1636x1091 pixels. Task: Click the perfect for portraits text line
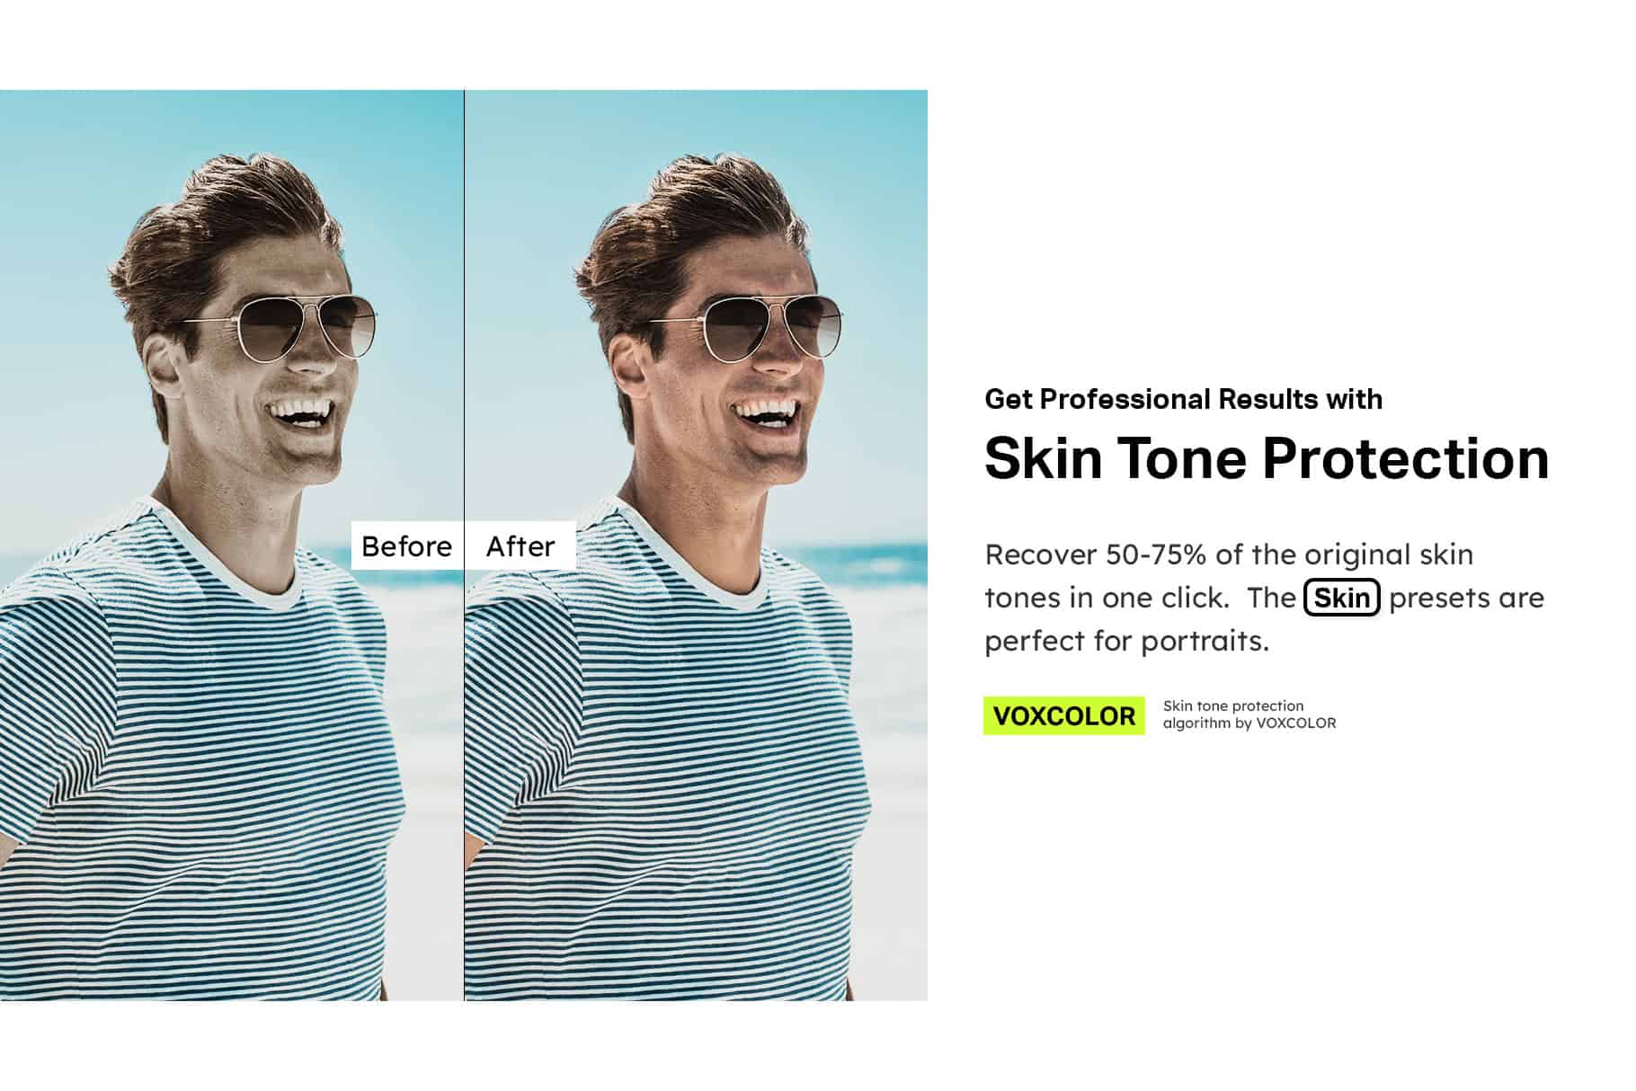[x=1126, y=641]
